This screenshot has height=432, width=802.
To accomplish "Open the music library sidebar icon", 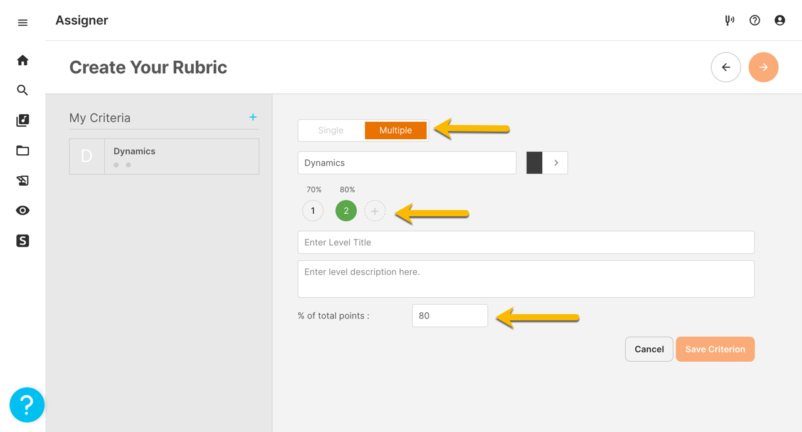I will [23, 120].
